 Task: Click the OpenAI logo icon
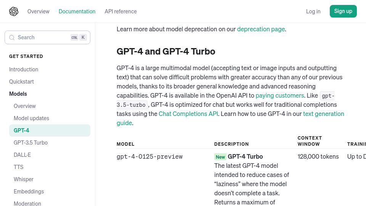tap(14, 11)
